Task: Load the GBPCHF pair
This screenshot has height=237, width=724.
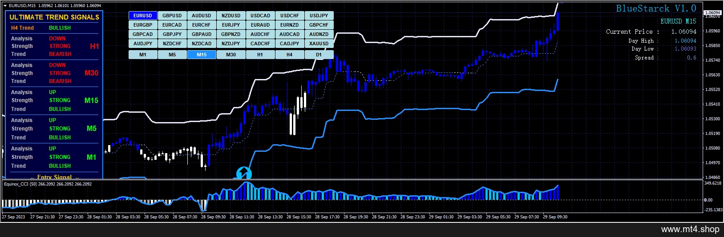Action: pos(319,25)
